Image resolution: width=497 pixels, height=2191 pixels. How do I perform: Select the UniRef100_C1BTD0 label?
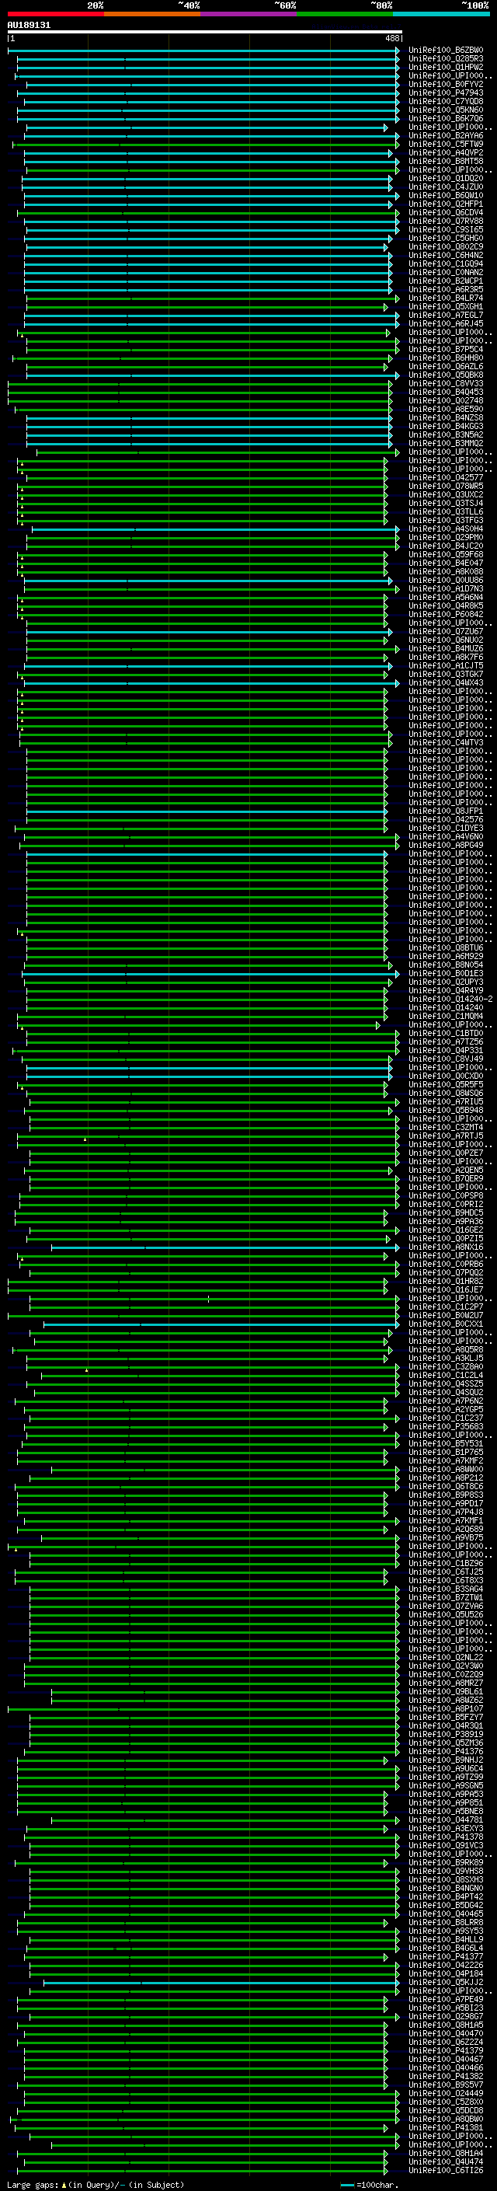445,1034
